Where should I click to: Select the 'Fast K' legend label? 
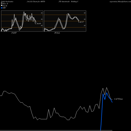(5, 6)
